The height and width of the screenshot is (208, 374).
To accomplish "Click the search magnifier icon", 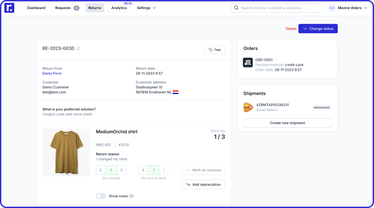I will click(236, 8).
